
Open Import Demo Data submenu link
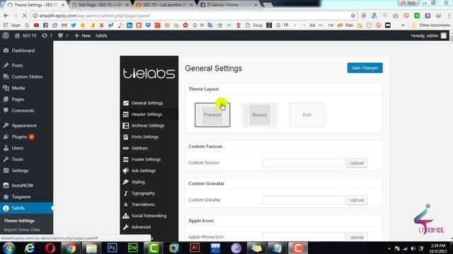(22, 229)
